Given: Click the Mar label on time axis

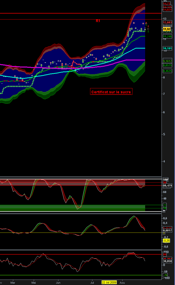Looking at the screenshot, I should (x=13, y=283).
